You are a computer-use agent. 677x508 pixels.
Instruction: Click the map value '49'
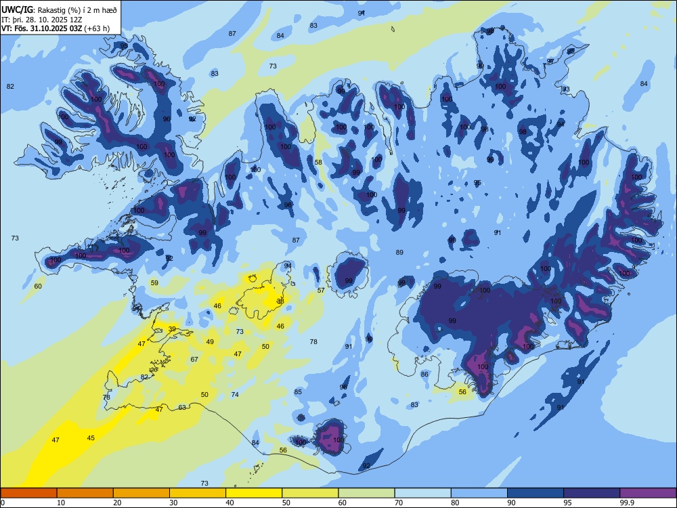[x=210, y=341]
